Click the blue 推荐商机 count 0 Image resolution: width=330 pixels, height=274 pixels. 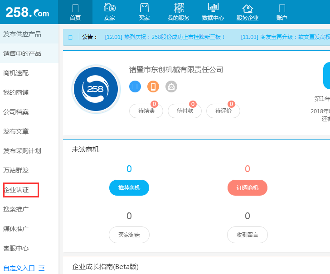coord(129,169)
